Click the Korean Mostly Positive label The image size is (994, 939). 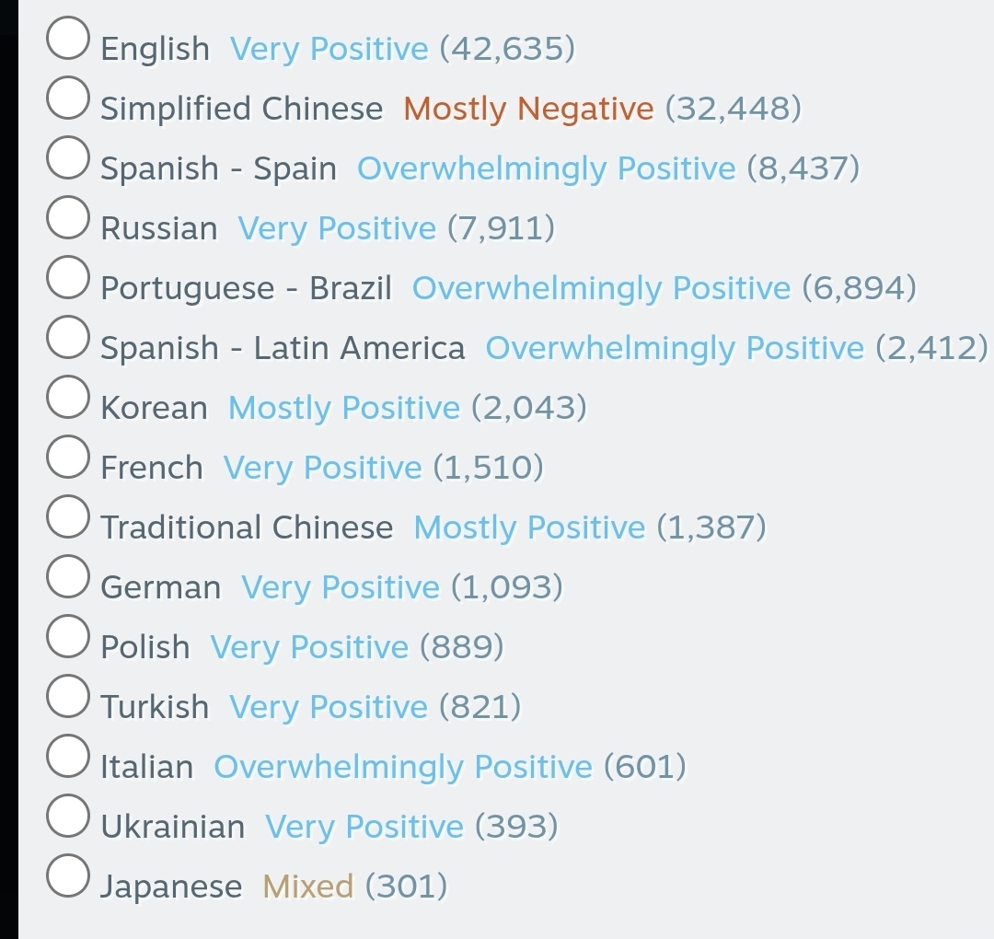coord(343,408)
